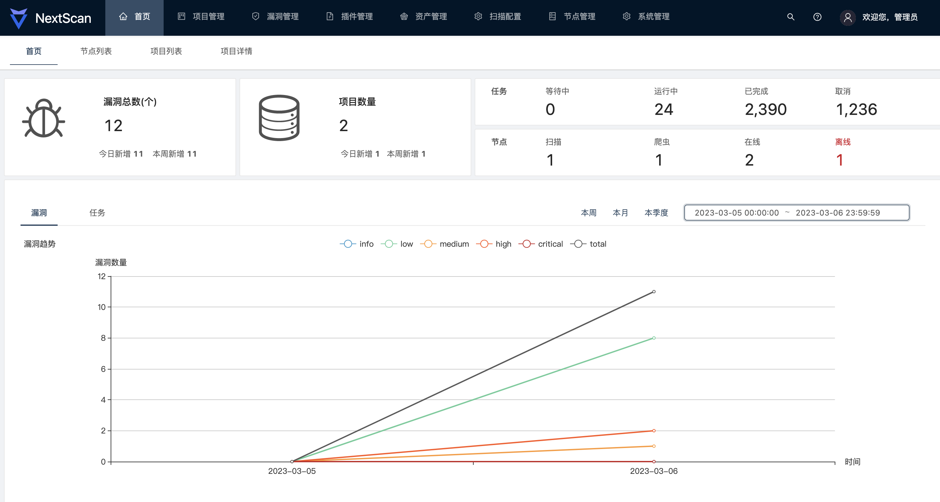Click the search magnifier icon
This screenshot has width=940, height=502.
coord(790,17)
